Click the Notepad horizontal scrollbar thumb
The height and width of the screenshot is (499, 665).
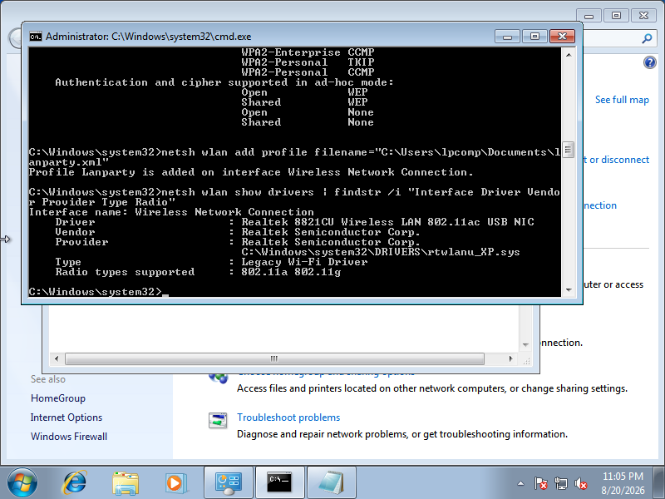[274, 358]
